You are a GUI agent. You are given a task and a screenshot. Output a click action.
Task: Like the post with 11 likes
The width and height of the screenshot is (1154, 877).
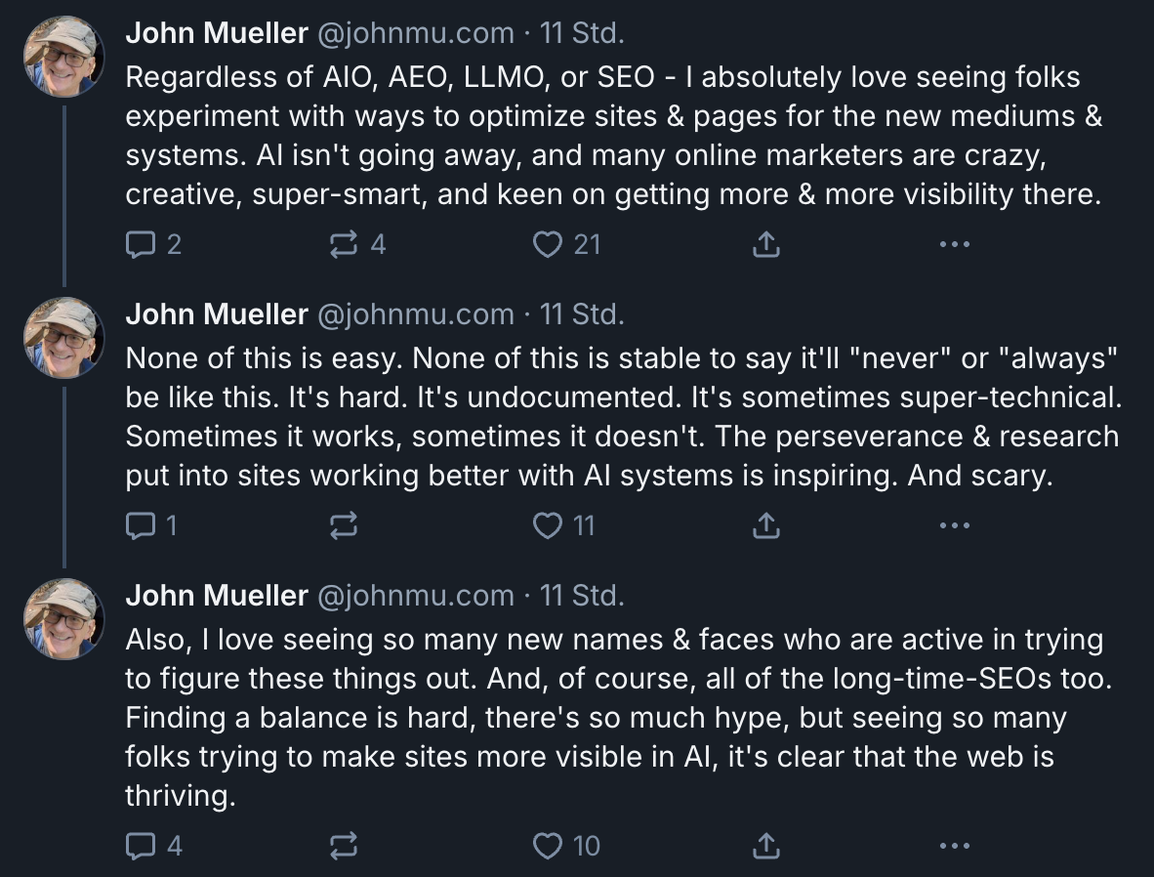548,526
